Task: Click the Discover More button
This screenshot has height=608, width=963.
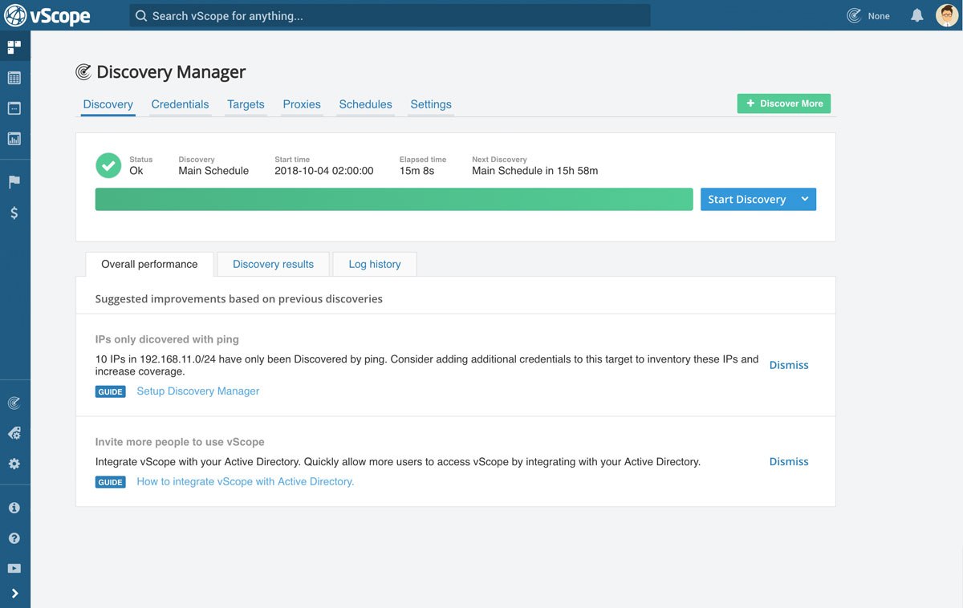Action: (784, 103)
